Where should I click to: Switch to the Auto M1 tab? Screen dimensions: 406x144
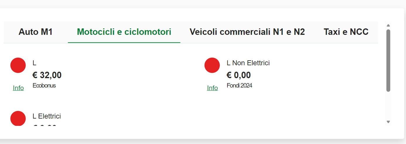[36, 32]
